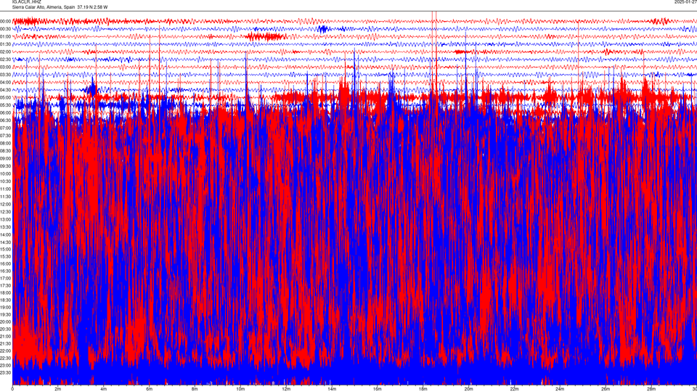Click the 06:30 time label
The image size is (697, 392).
pyautogui.click(x=6, y=121)
